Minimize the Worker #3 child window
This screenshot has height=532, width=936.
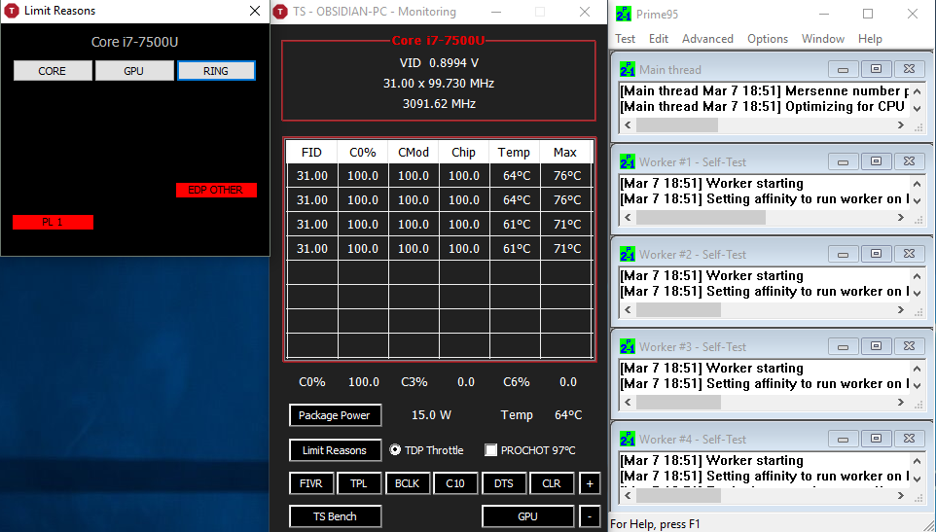point(843,346)
